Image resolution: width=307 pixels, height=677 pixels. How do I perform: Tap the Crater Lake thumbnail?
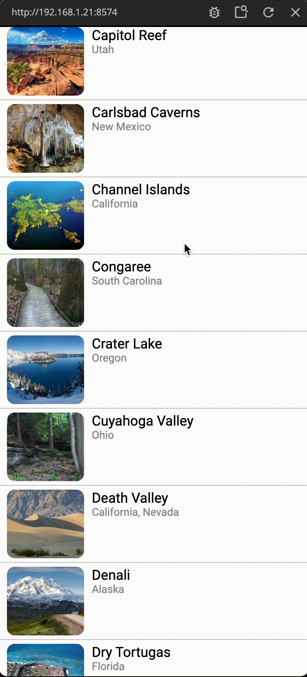click(x=46, y=369)
